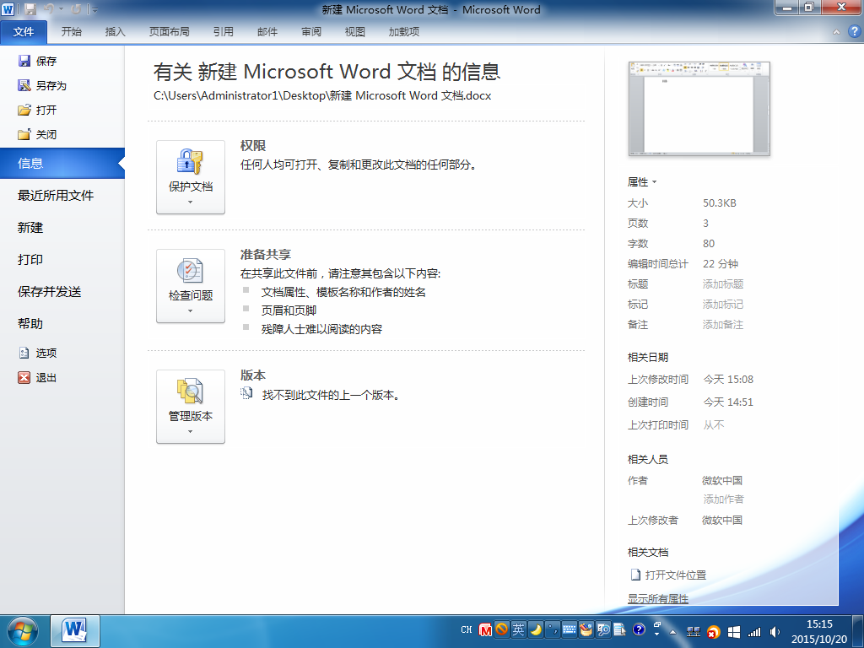The height and width of the screenshot is (648, 864).
Task: Click the quick access Save floppy icon
Action: coord(30,9)
